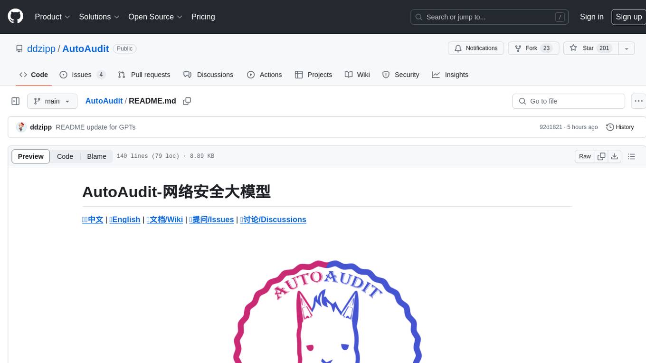Expand the Solutions menu

coord(99,17)
